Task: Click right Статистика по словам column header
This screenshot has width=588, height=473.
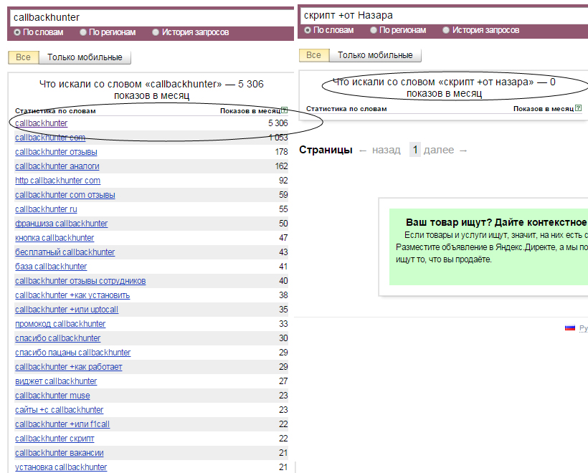Action: coord(346,109)
